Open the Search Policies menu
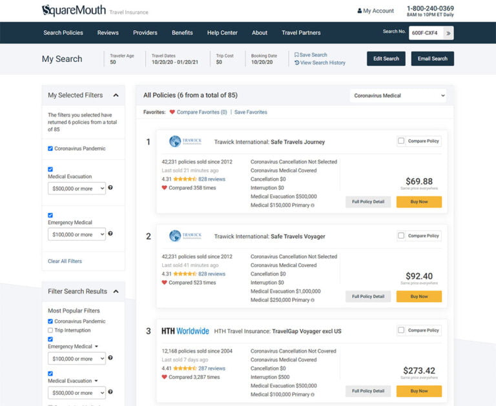 (63, 33)
